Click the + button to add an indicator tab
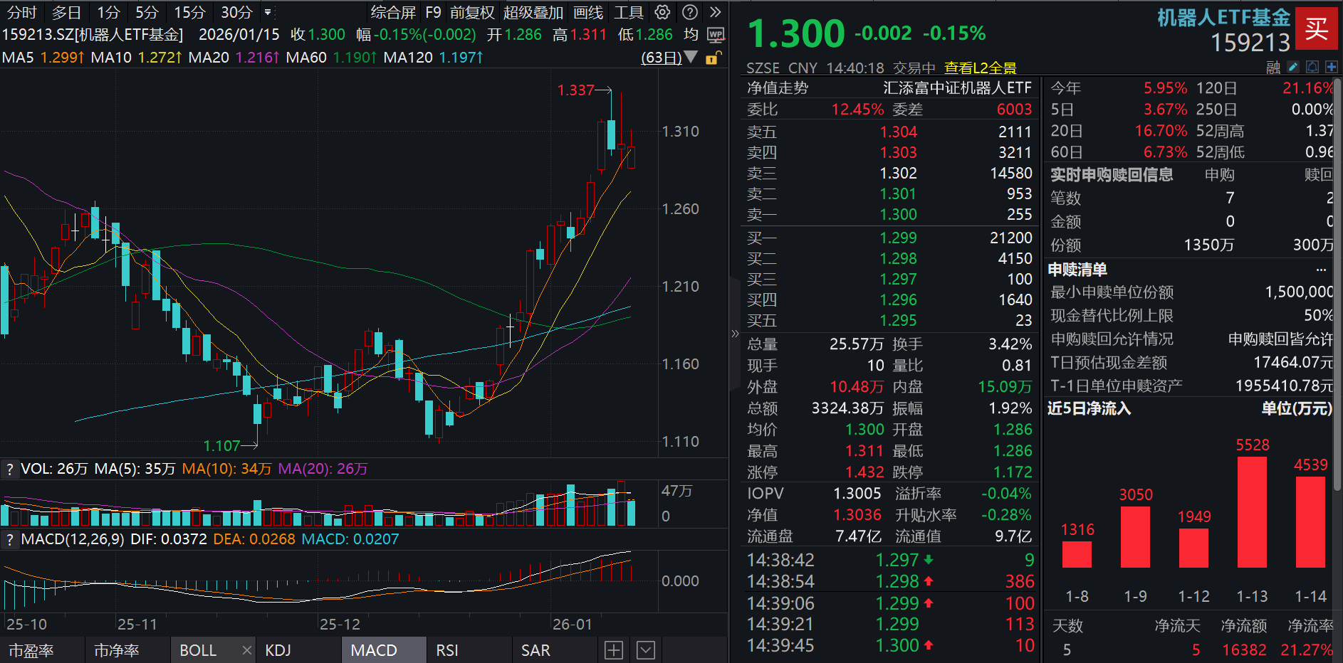1343x663 pixels. (x=612, y=649)
